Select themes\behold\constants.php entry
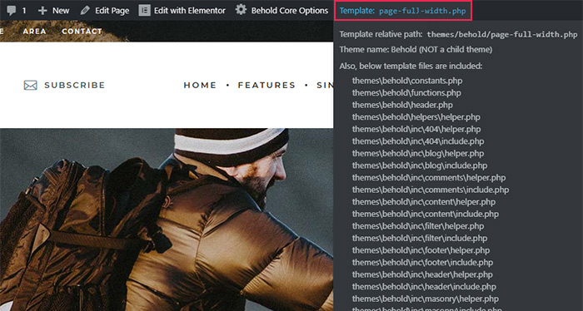Image resolution: width=583 pixels, height=311 pixels. tap(407, 81)
